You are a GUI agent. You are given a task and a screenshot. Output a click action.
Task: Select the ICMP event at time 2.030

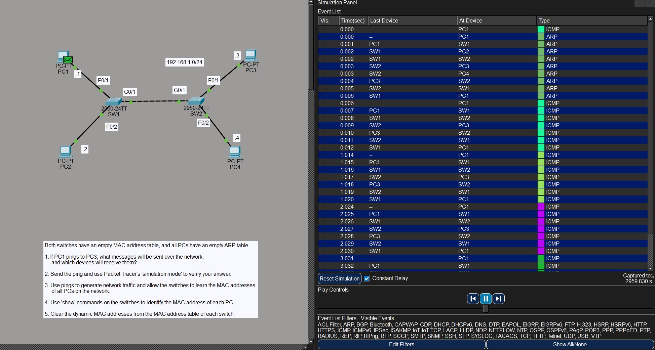[x=483, y=251]
